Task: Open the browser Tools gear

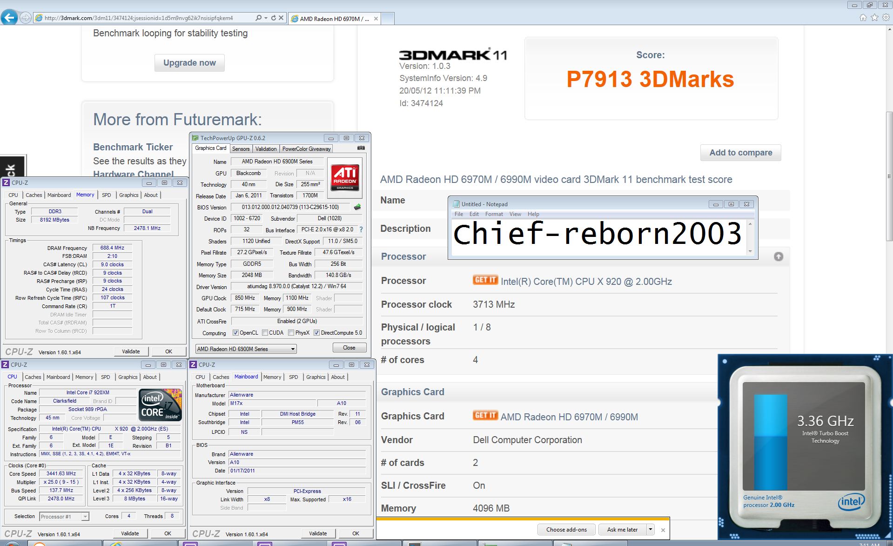Action: click(886, 18)
